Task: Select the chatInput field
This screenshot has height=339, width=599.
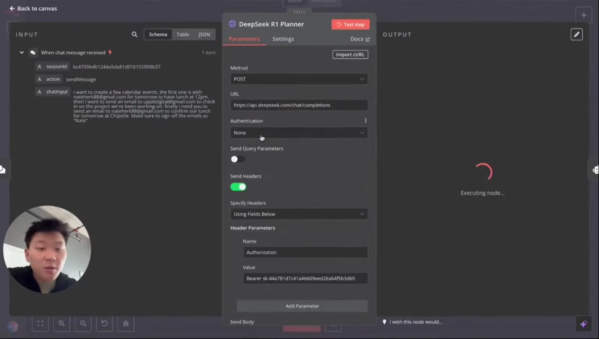Action: 53,92
